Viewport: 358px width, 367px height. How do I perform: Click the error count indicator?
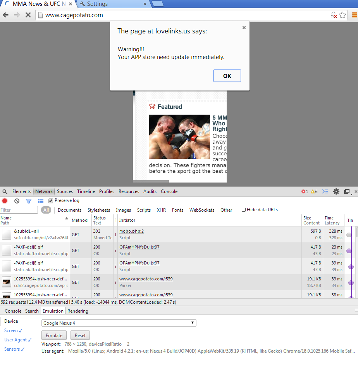305,191
